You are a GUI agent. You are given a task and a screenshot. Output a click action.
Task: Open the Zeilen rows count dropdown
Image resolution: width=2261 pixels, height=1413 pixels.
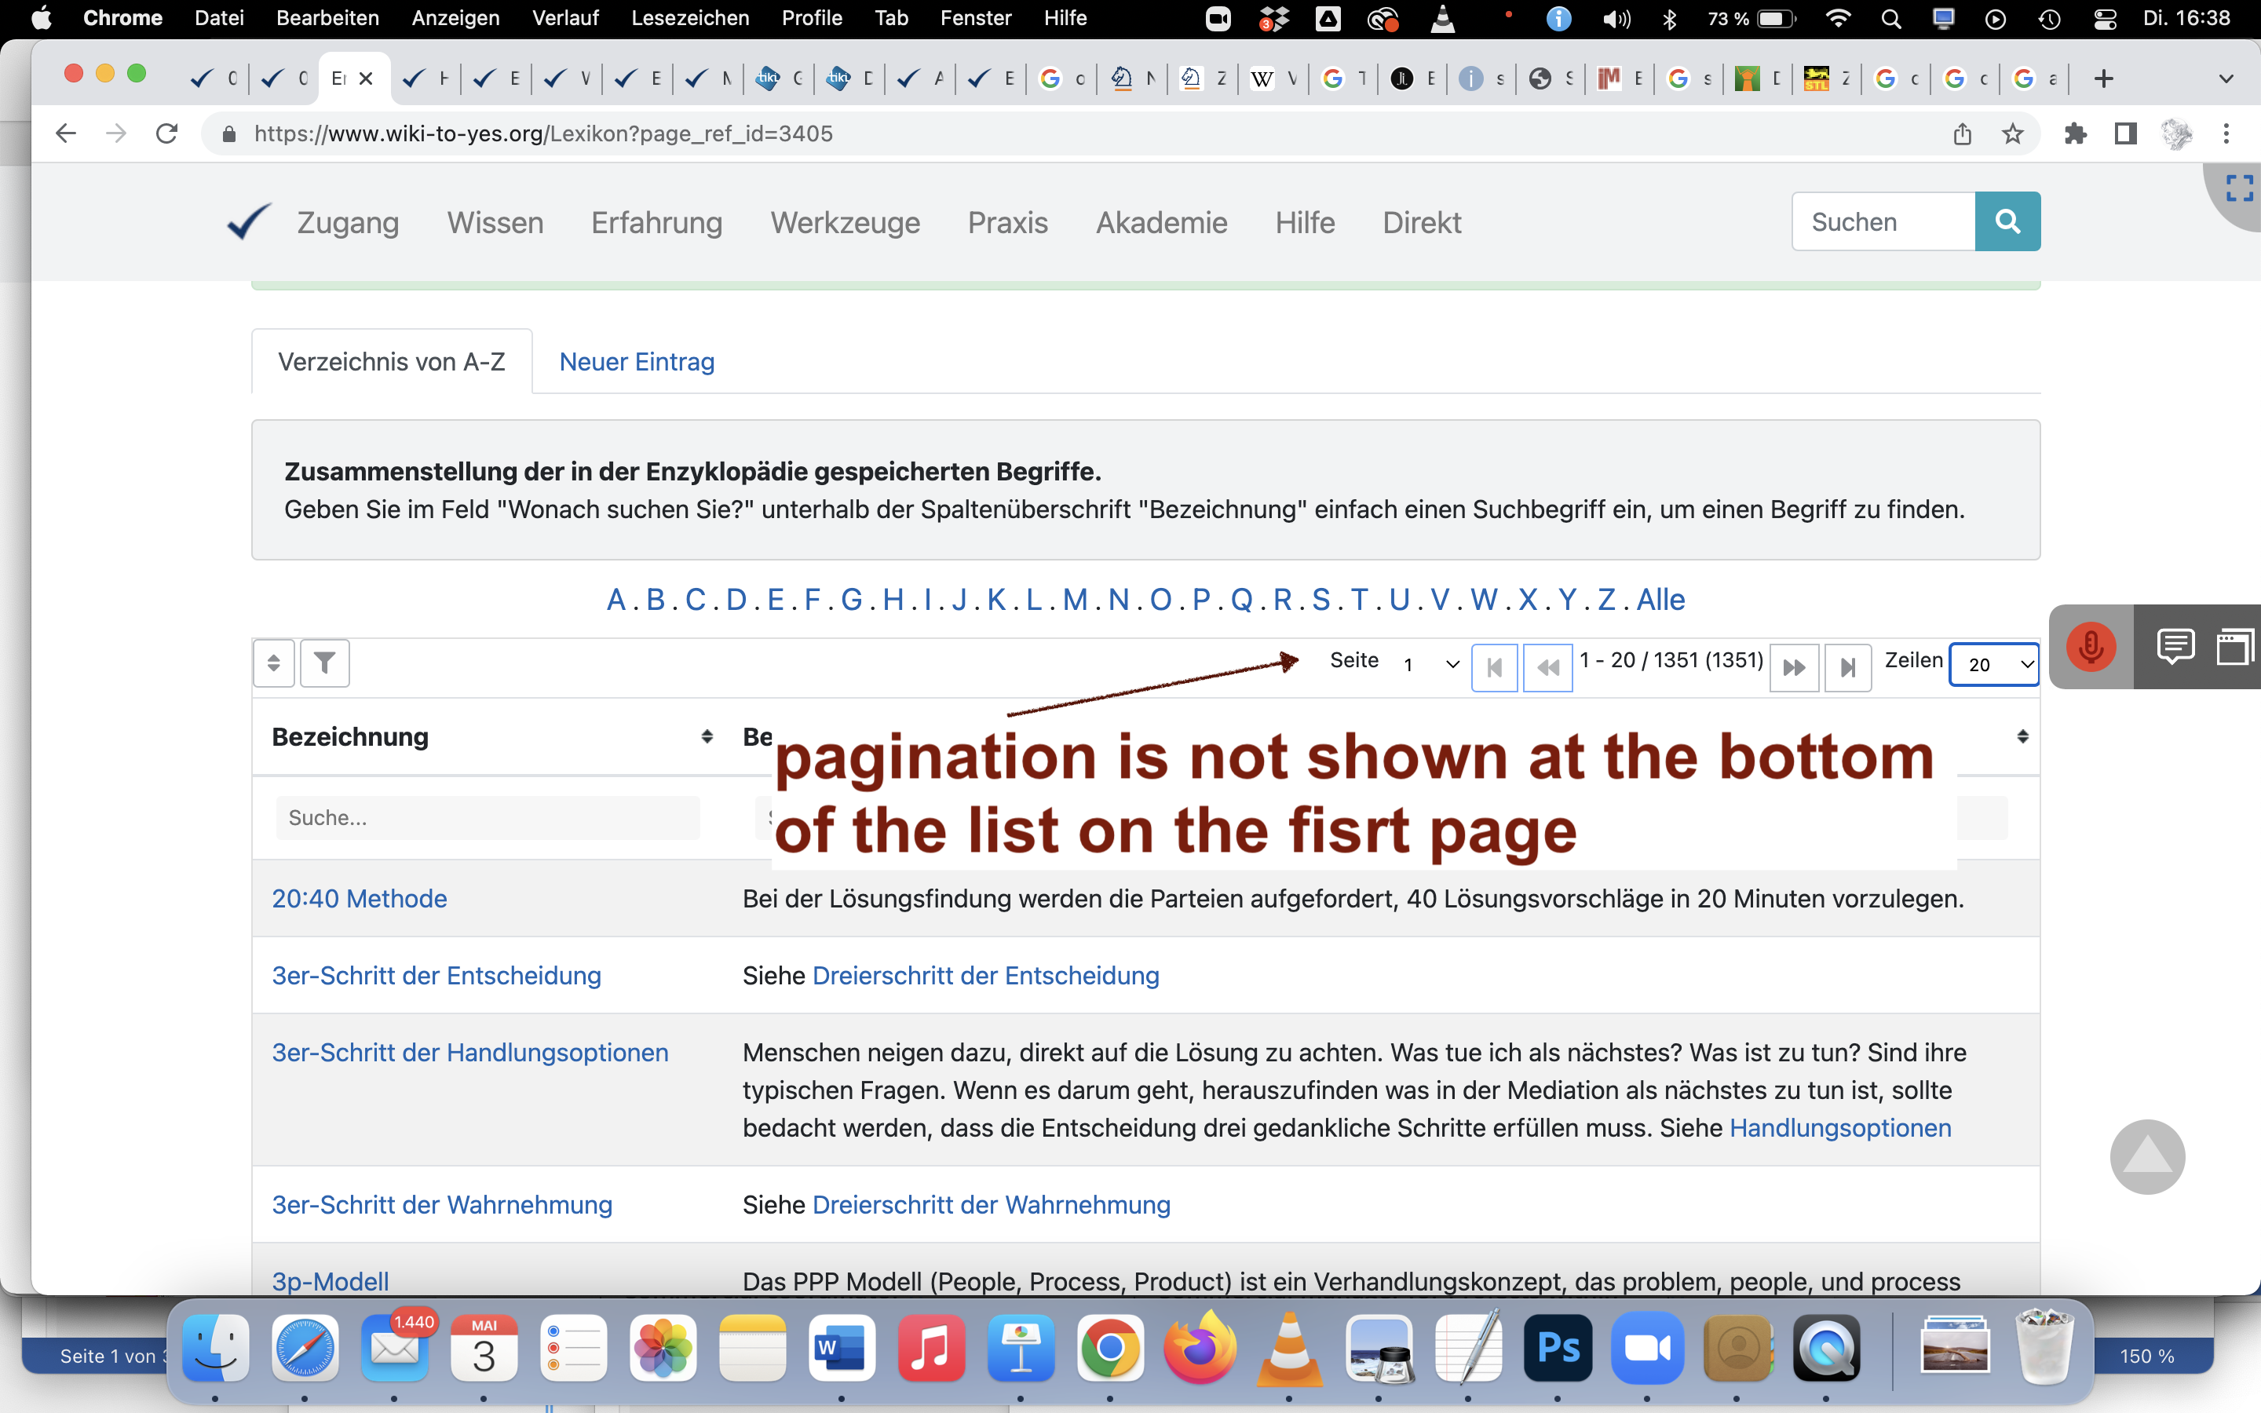(1994, 664)
